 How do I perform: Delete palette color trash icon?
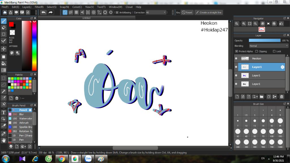pyautogui.click(x=17, y=98)
